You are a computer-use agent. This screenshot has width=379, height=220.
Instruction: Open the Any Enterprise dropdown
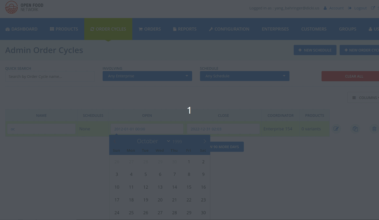(x=147, y=76)
